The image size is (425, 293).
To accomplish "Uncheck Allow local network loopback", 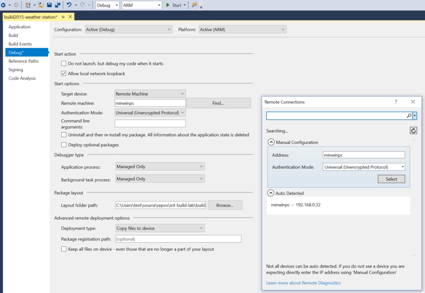I will pos(64,74).
